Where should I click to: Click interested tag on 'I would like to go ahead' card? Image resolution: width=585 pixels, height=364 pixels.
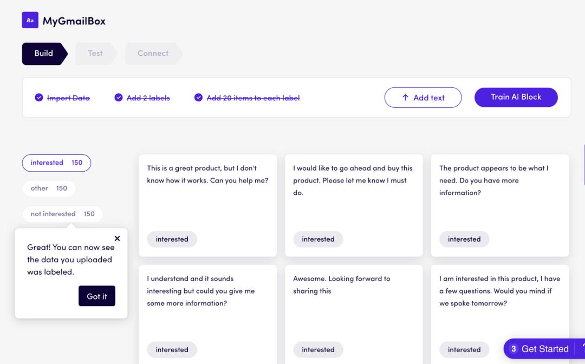click(x=318, y=239)
